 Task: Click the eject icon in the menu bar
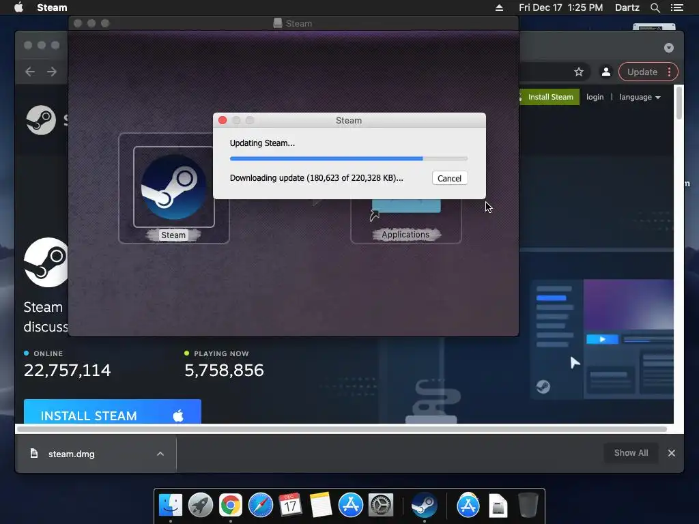click(x=499, y=8)
